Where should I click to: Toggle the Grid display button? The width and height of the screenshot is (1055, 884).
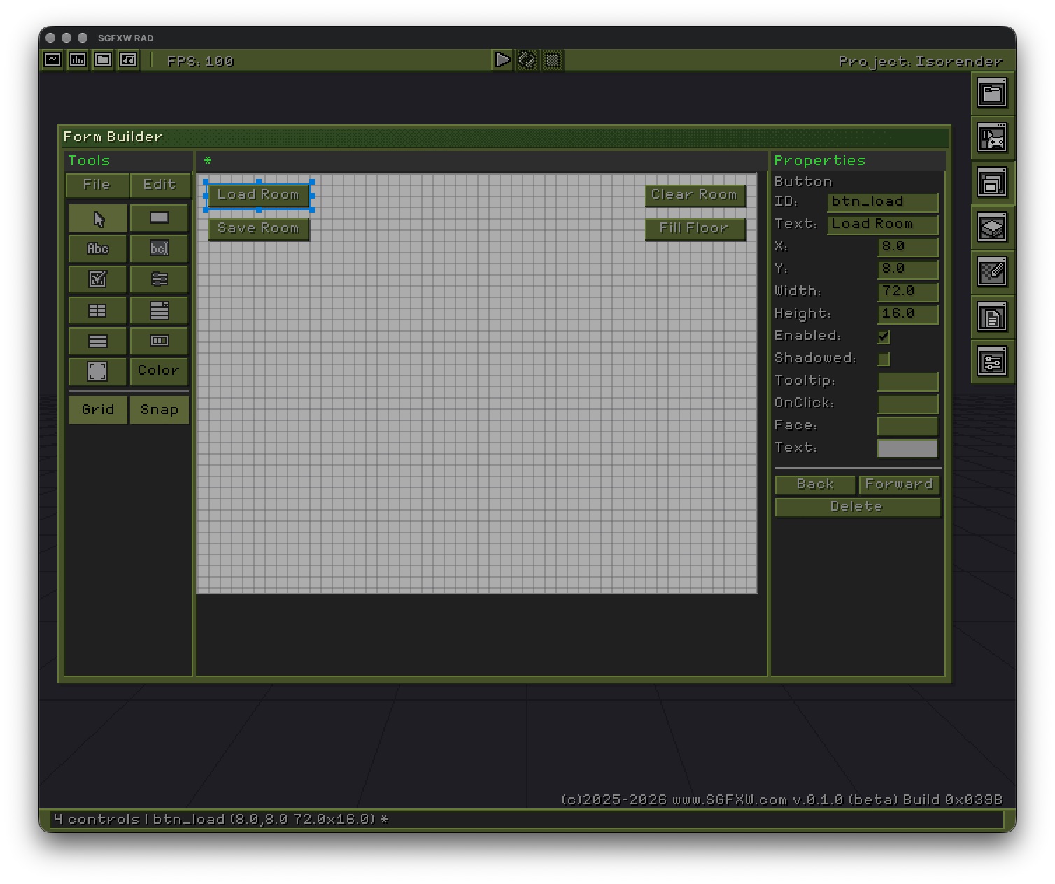pyautogui.click(x=98, y=410)
